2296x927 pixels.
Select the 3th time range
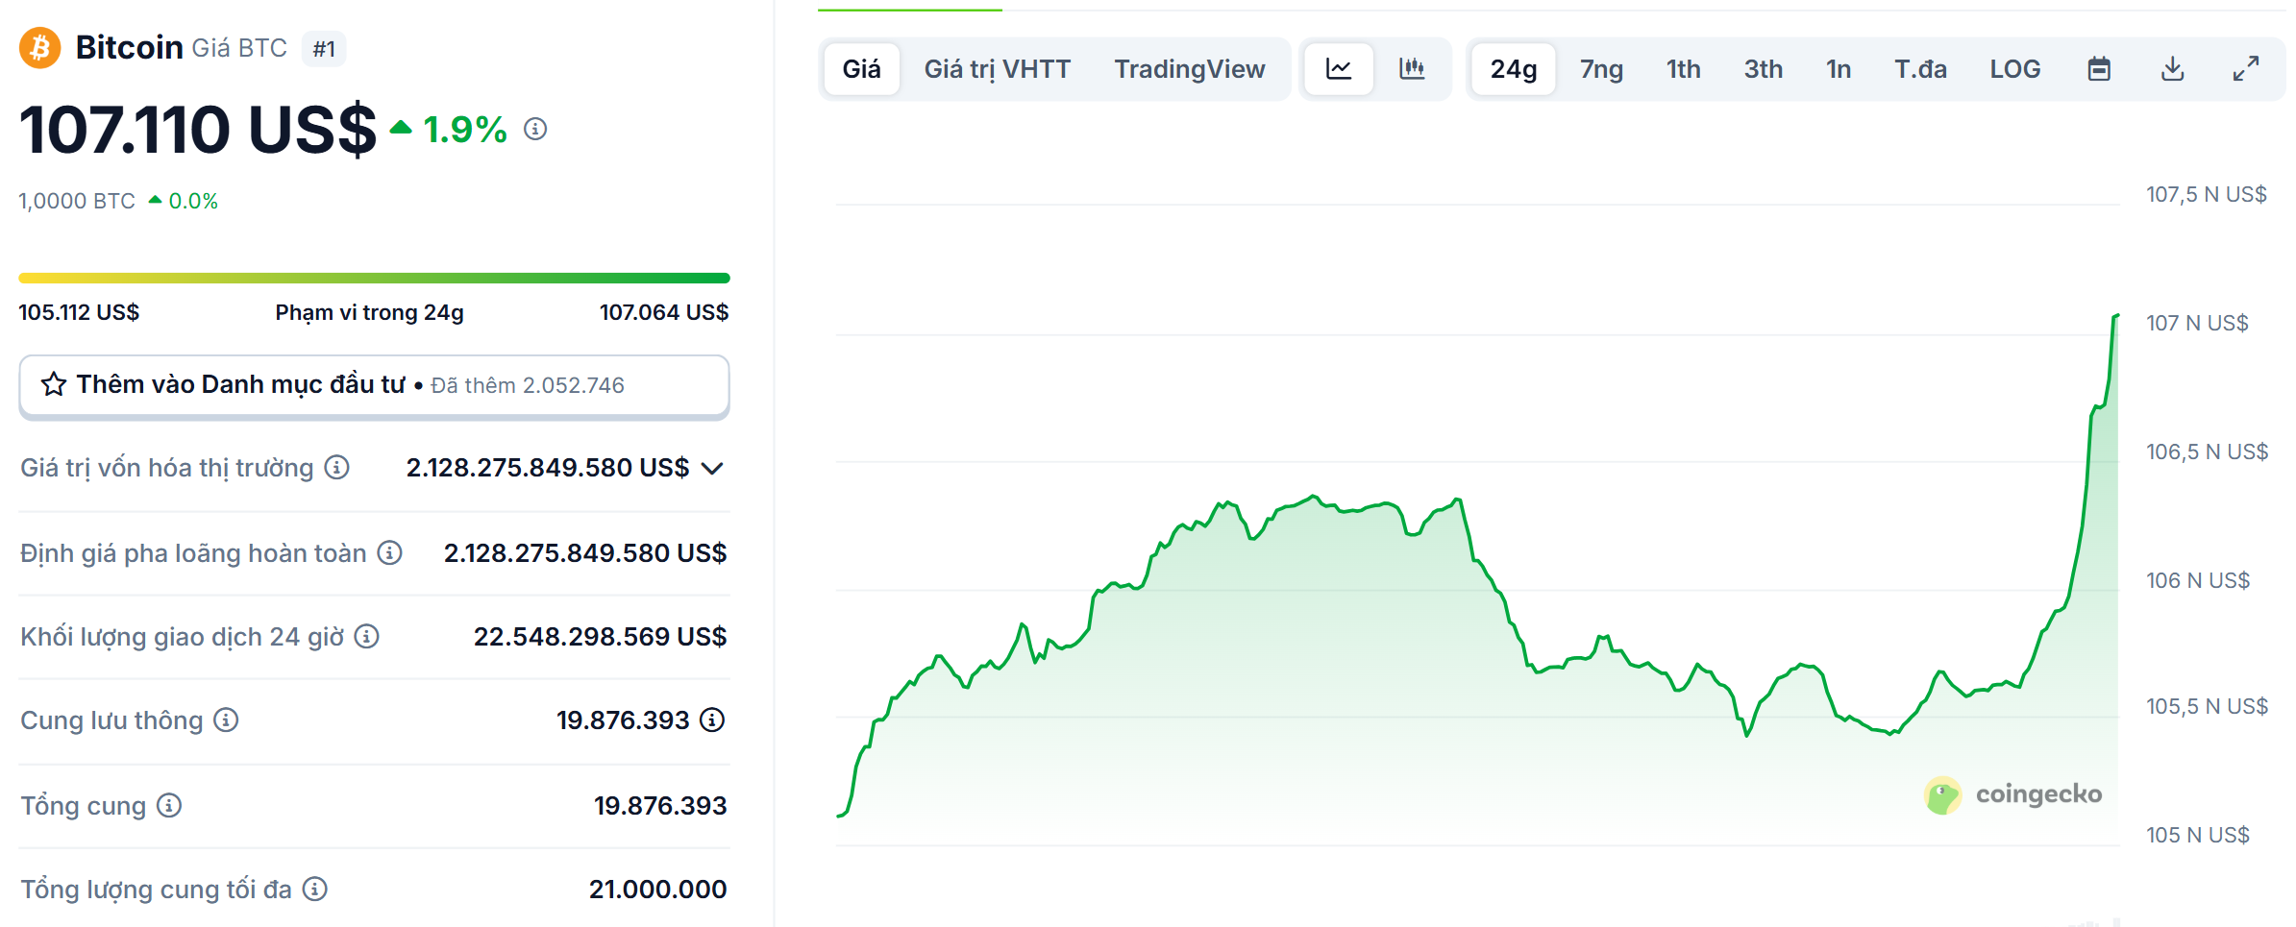pos(1764,69)
